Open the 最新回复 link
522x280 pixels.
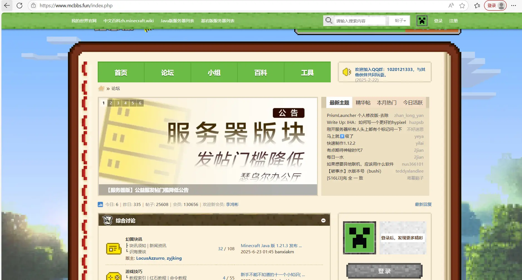coord(423,204)
